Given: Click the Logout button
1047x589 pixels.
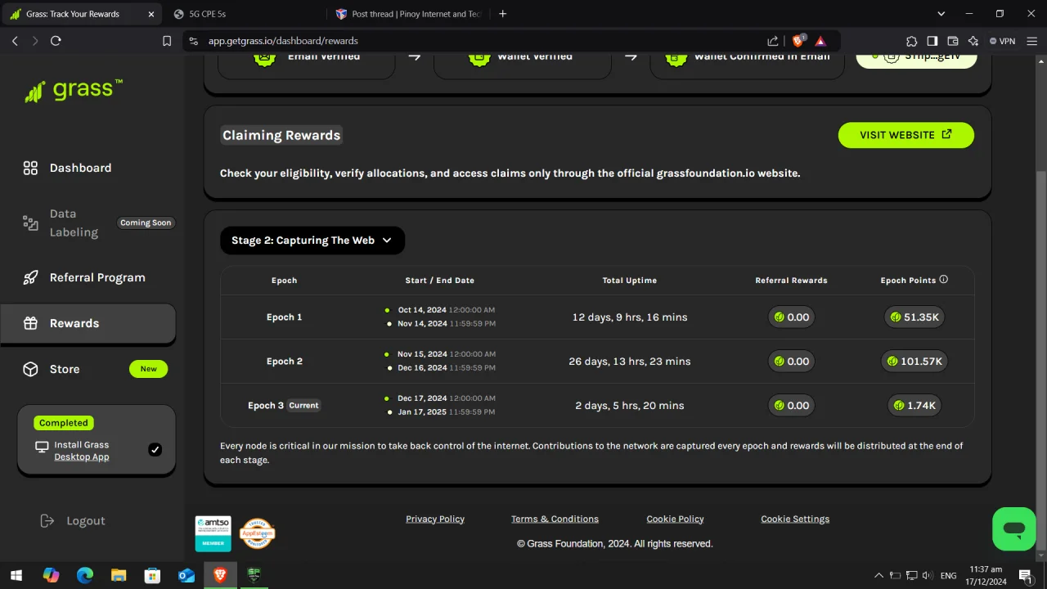Looking at the screenshot, I should click(x=73, y=521).
